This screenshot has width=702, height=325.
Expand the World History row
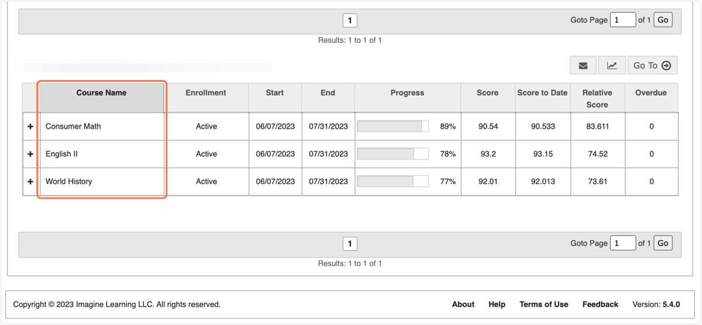30,181
